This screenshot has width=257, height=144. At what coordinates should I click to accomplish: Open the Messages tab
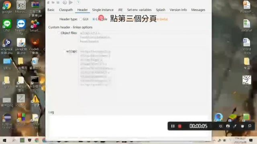pos(198,10)
